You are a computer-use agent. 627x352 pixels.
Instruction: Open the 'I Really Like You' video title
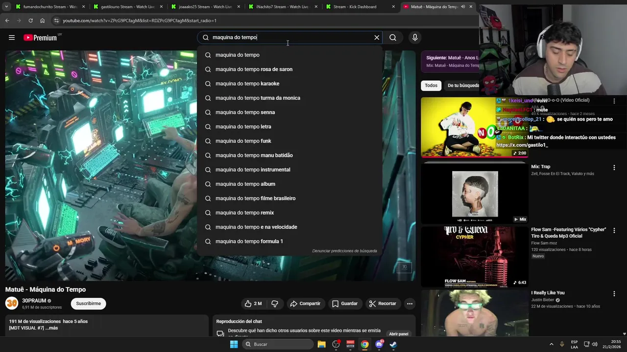(x=548, y=293)
